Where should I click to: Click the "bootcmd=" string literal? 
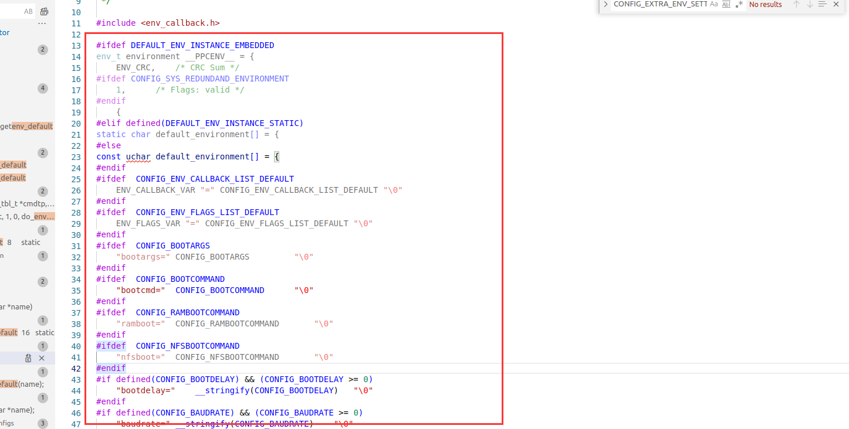pyautogui.click(x=141, y=291)
